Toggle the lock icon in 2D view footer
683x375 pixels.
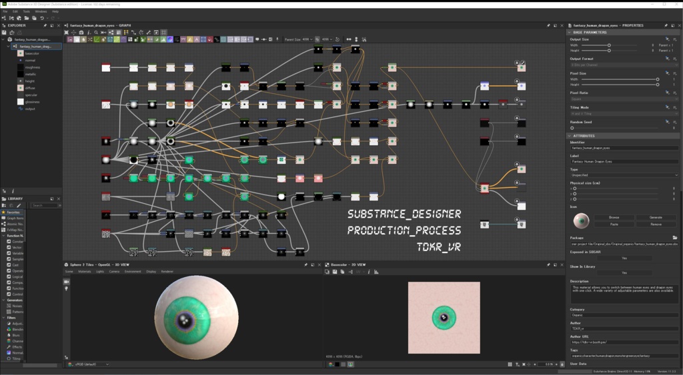pos(562,364)
